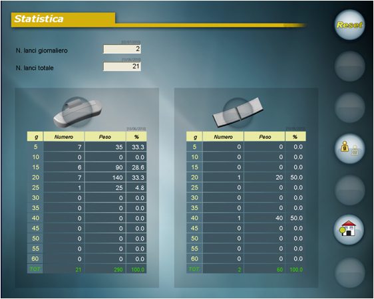
Task: Click the blank round button above the weight-unit icon
Action: (x=349, y=108)
